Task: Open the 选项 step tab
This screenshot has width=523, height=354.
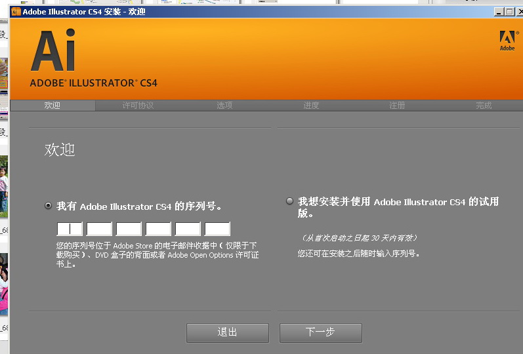Action: (x=224, y=106)
